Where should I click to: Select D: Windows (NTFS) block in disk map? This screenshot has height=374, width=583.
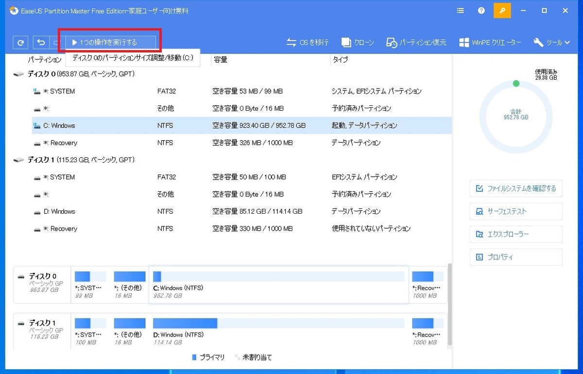coord(279,331)
